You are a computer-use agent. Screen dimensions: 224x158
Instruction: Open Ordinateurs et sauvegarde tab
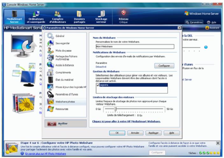[x=36, y=17]
